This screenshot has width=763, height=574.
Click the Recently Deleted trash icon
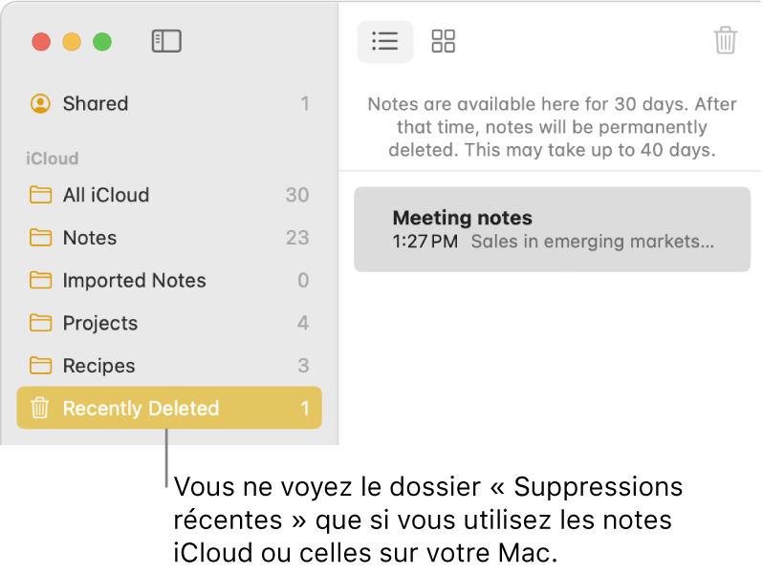(40, 409)
